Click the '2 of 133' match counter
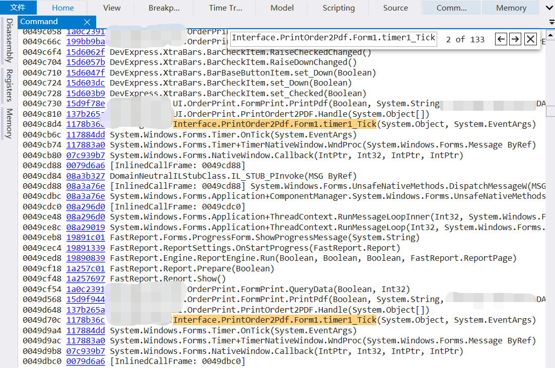The height and width of the screenshot is (368, 555). coord(465,39)
